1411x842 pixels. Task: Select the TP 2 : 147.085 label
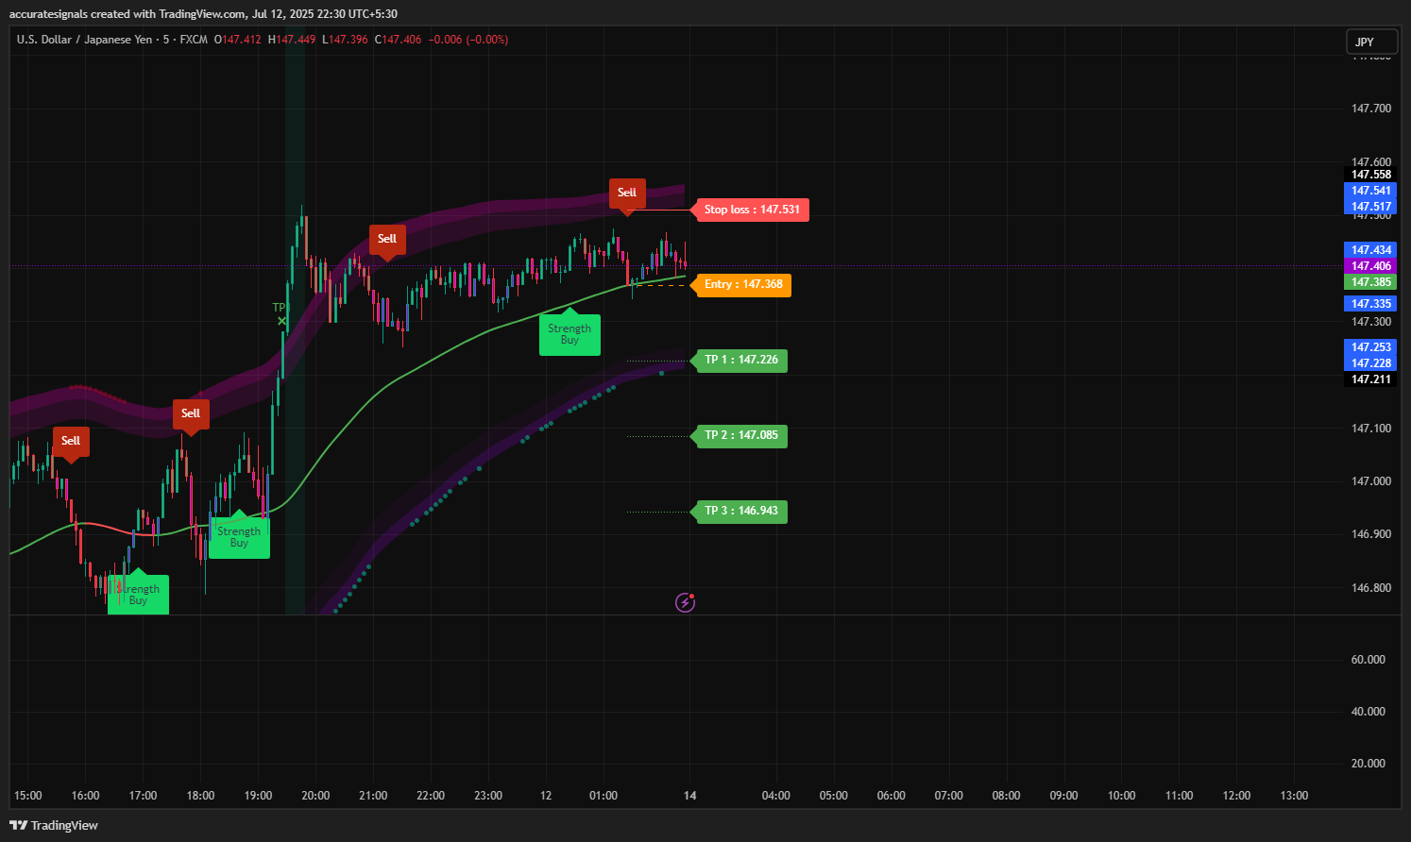(x=740, y=435)
